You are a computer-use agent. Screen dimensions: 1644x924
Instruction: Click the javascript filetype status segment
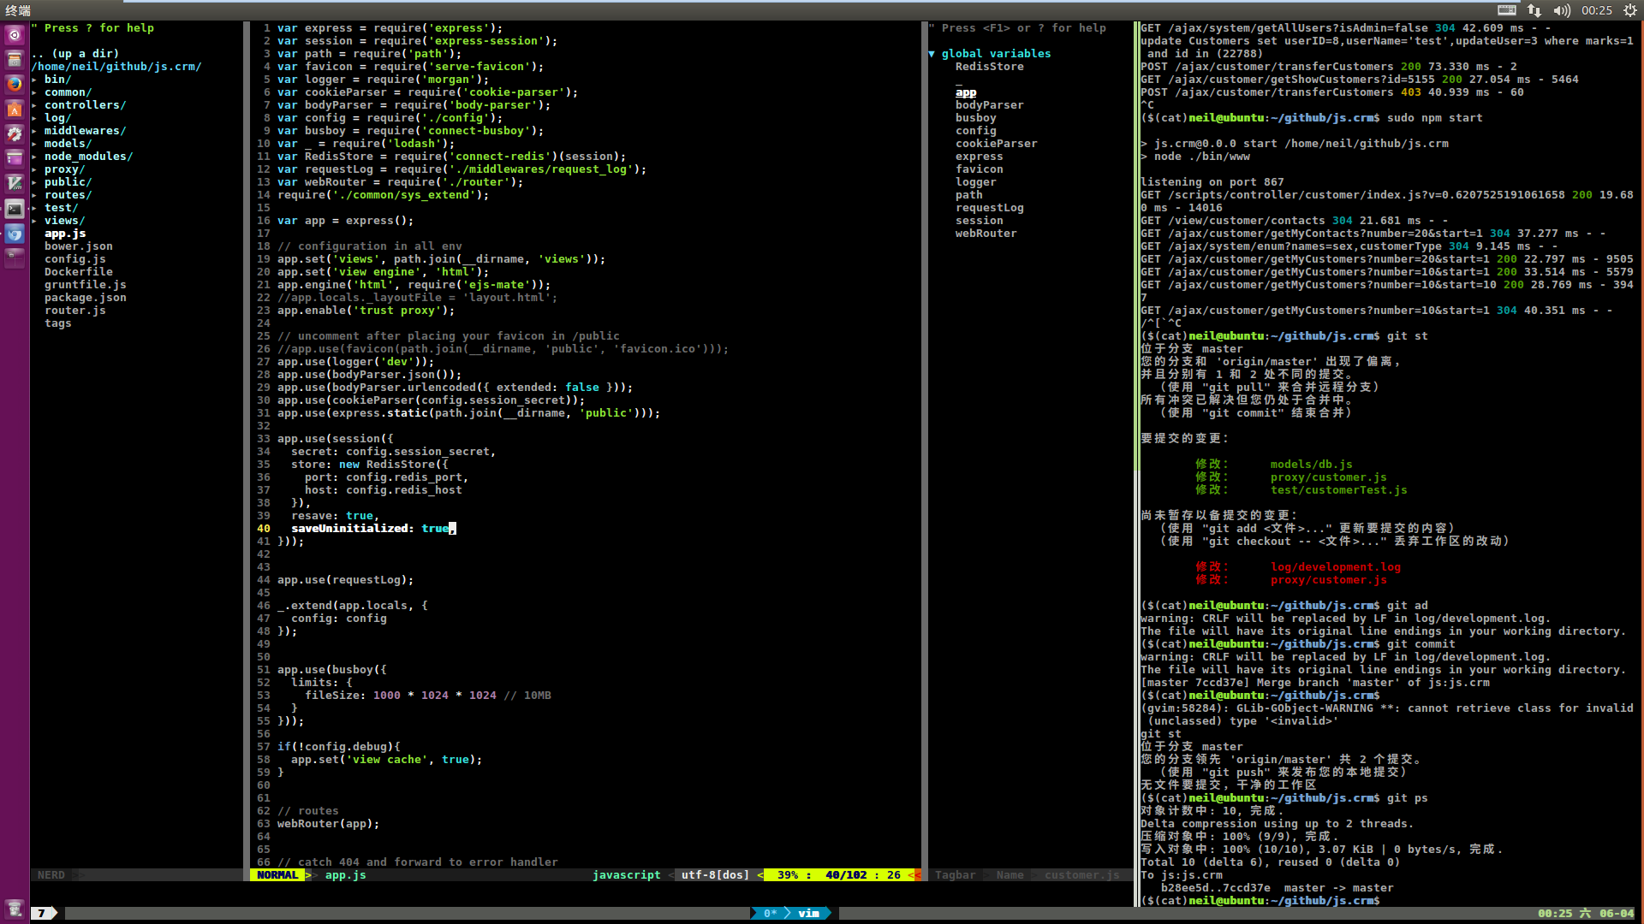tap(627, 875)
